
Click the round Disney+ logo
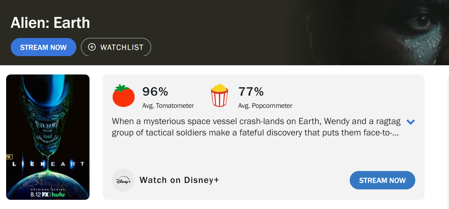(123, 180)
